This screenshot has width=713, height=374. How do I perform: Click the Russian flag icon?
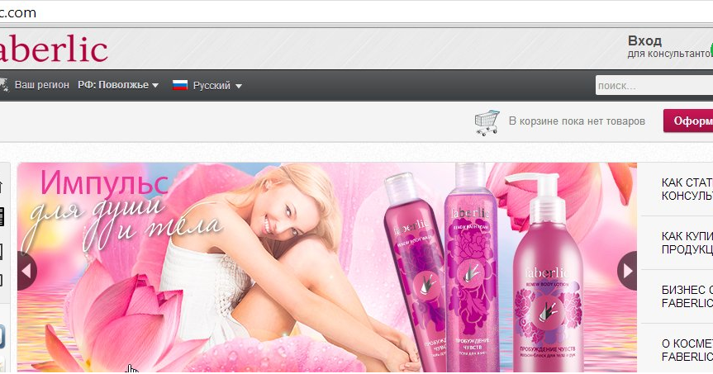pos(179,85)
